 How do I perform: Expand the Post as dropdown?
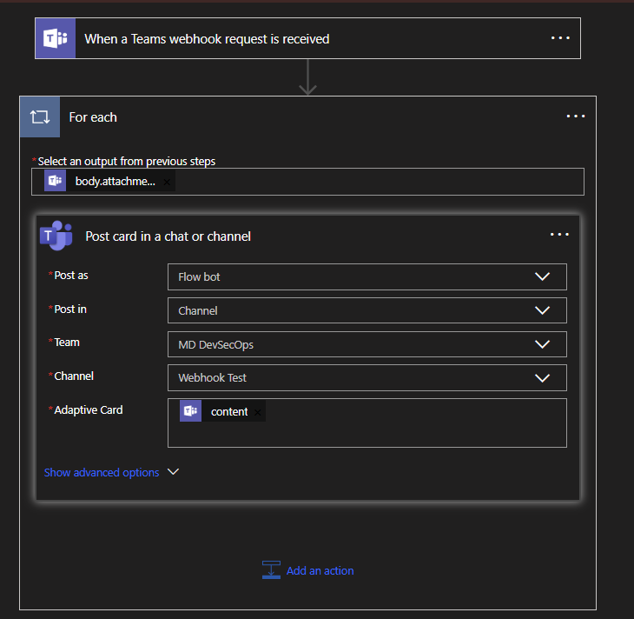coord(542,276)
